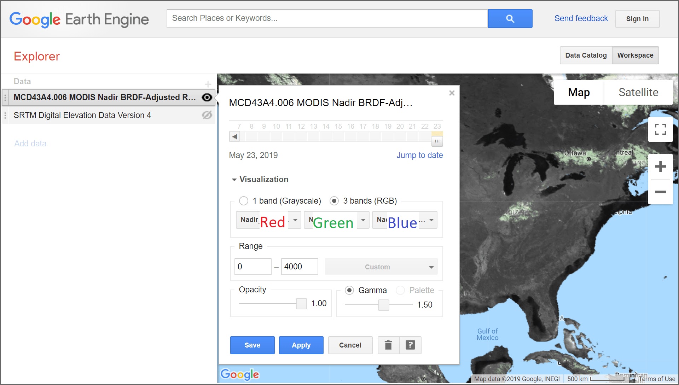Grab the SRTM layer drag handle
Viewport: 679px width, 385px height.
[5, 115]
